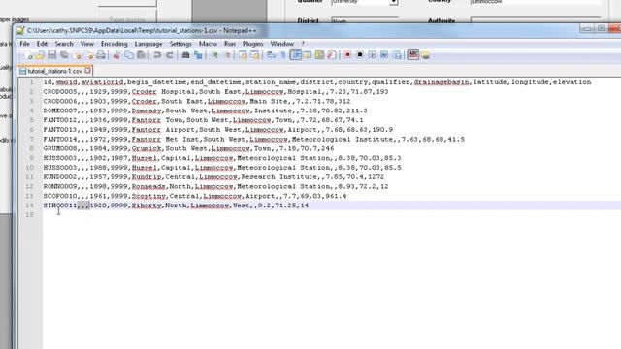Viewport: 621px width, 349px height.
Task: Click the Copy toolbar icon
Action: (x=129, y=55)
